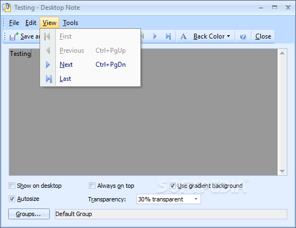Click the Save and close icon in toolbar
Viewport: 296px width, 228px height.
pyautogui.click(x=14, y=36)
